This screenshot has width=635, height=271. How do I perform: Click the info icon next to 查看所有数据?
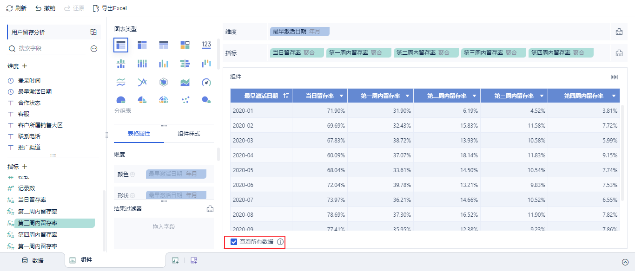280,242
